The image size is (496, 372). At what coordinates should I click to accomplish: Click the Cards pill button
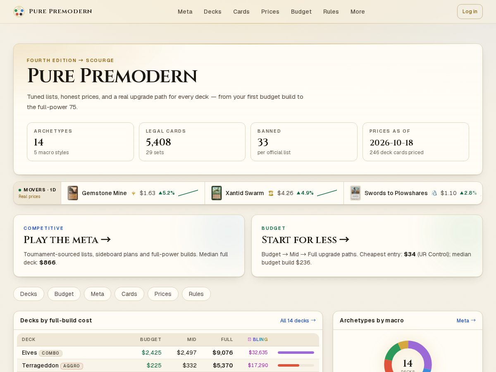click(x=129, y=294)
